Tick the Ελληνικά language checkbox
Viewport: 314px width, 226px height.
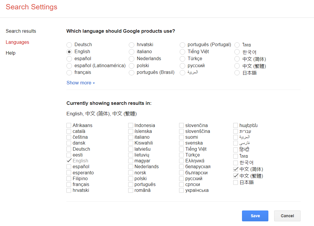(181, 161)
